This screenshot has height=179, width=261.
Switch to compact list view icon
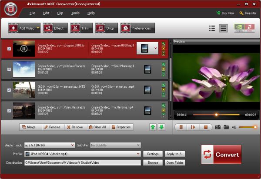212,28
